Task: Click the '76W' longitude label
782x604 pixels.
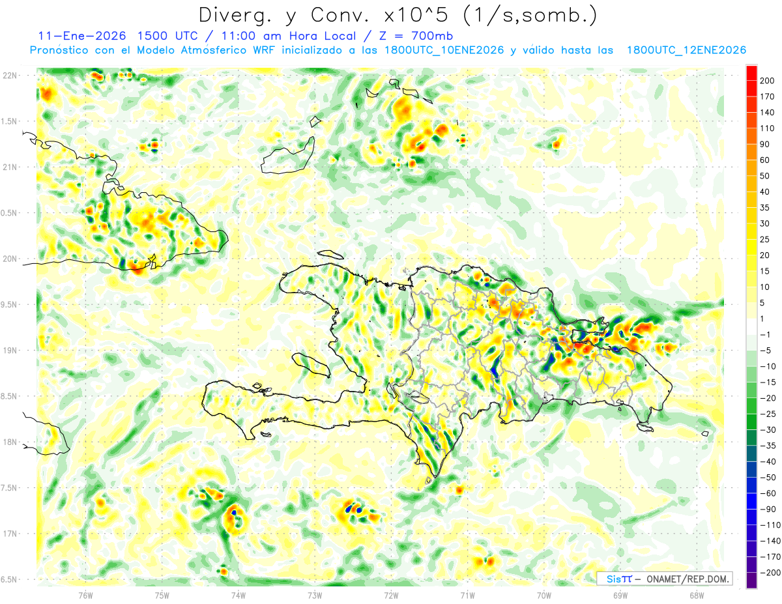Action: (85, 594)
